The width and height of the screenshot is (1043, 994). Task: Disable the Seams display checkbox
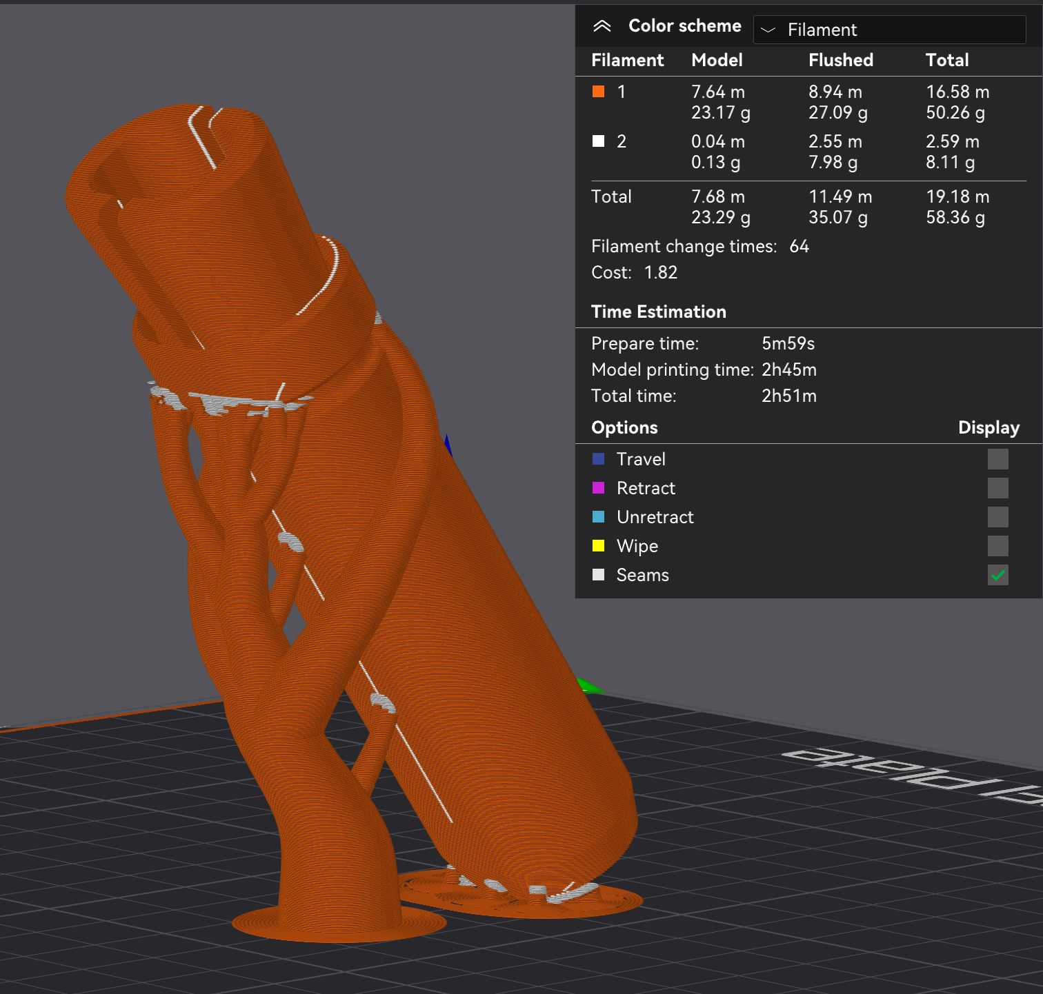click(x=997, y=575)
